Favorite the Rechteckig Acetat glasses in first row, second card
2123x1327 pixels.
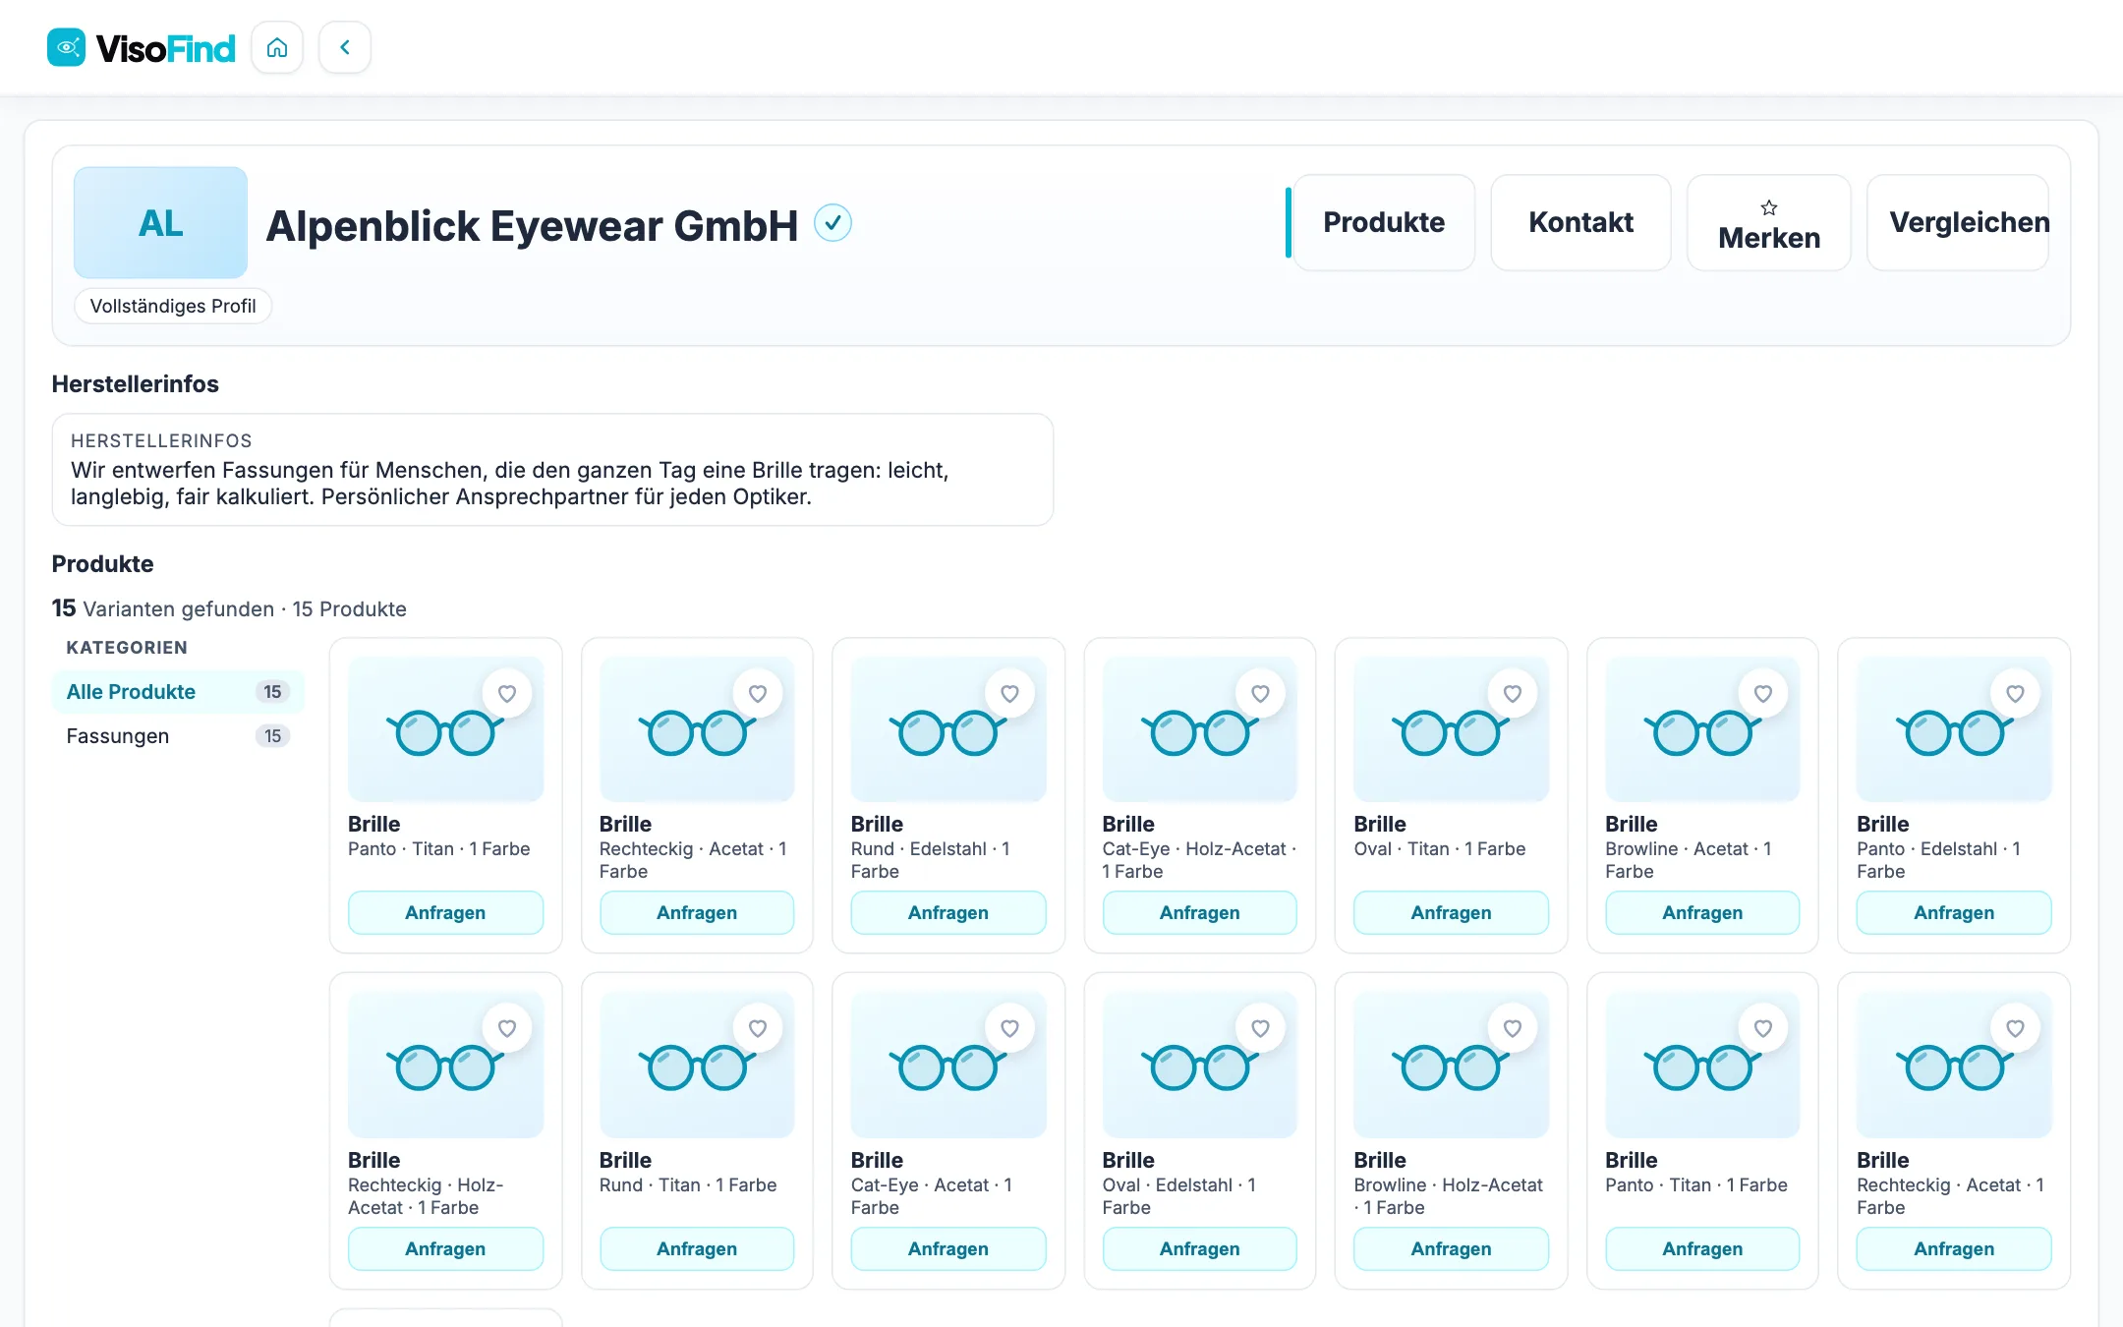pyautogui.click(x=758, y=693)
